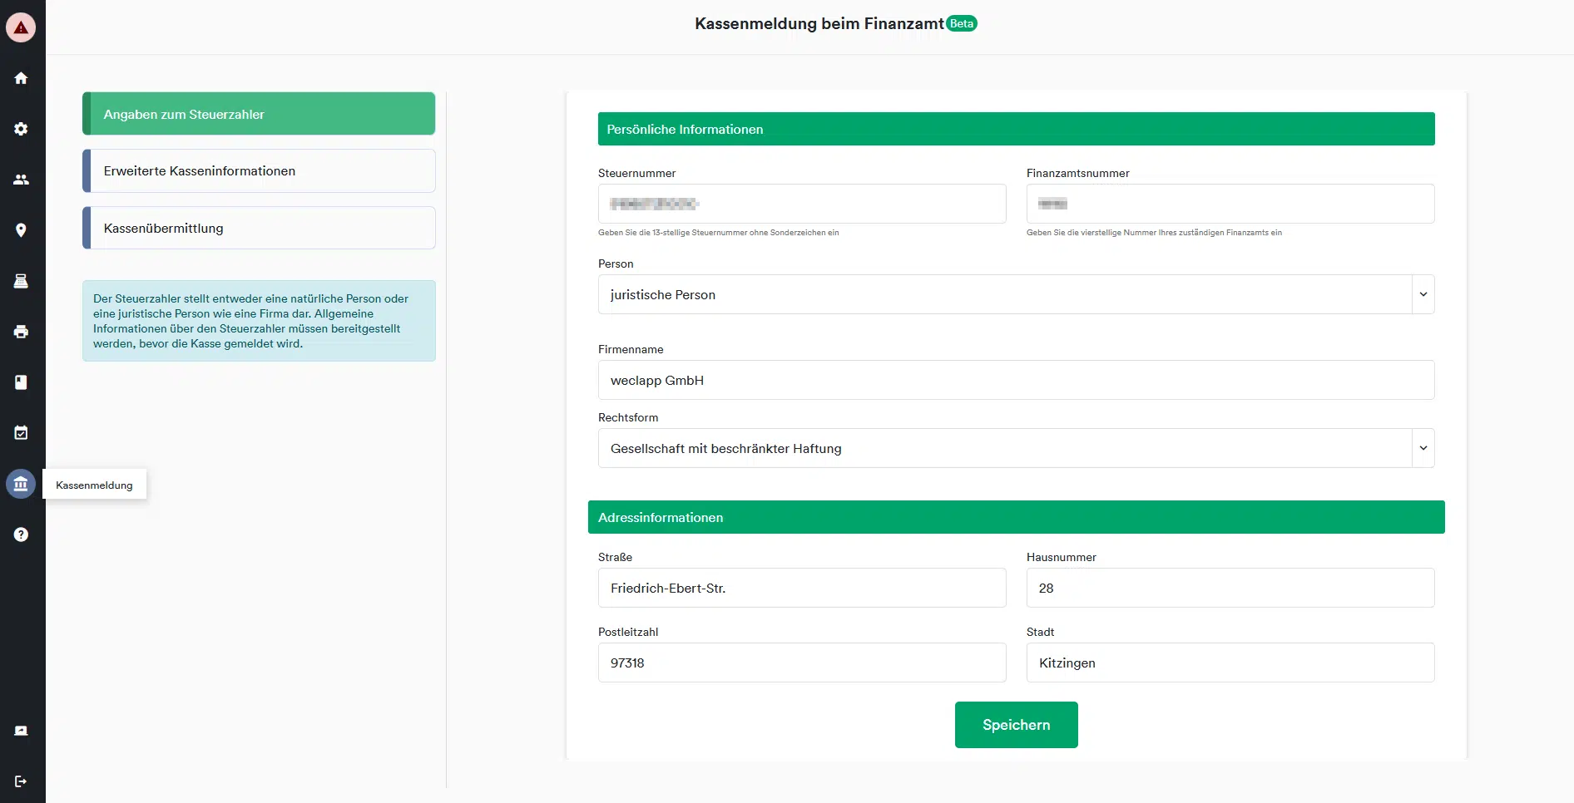Open the calendar check icon
1574x803 pixels.
tap(21, 433)
